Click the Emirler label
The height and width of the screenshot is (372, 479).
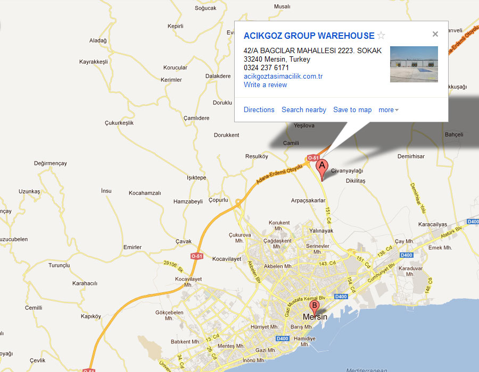tap(133, 247)
